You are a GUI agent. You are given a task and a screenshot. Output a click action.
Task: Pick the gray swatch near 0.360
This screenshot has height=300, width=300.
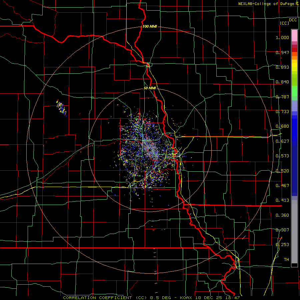click(x=294, y=232)
